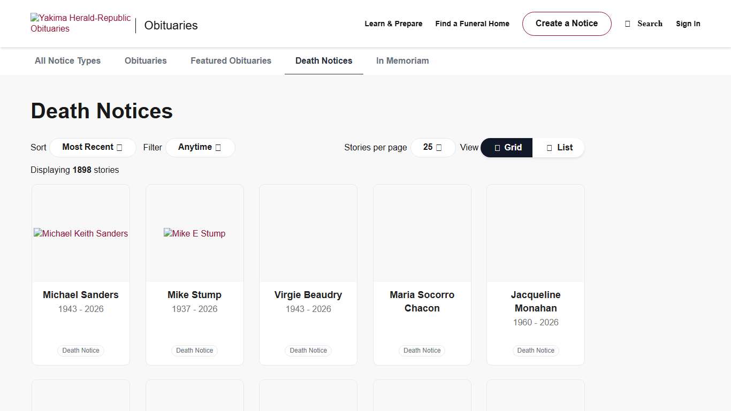Open Find a Funeral Home page
The height and width of the screenshot is (411, 731).
coord(472,24)
